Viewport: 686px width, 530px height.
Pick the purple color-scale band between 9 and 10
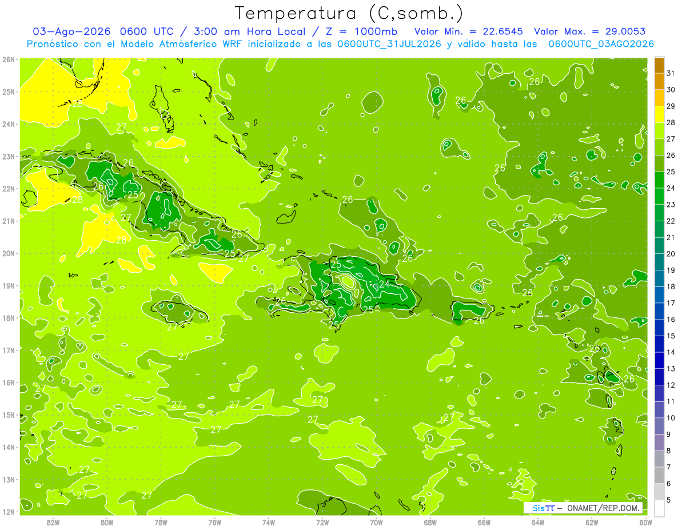pos(659,426)
